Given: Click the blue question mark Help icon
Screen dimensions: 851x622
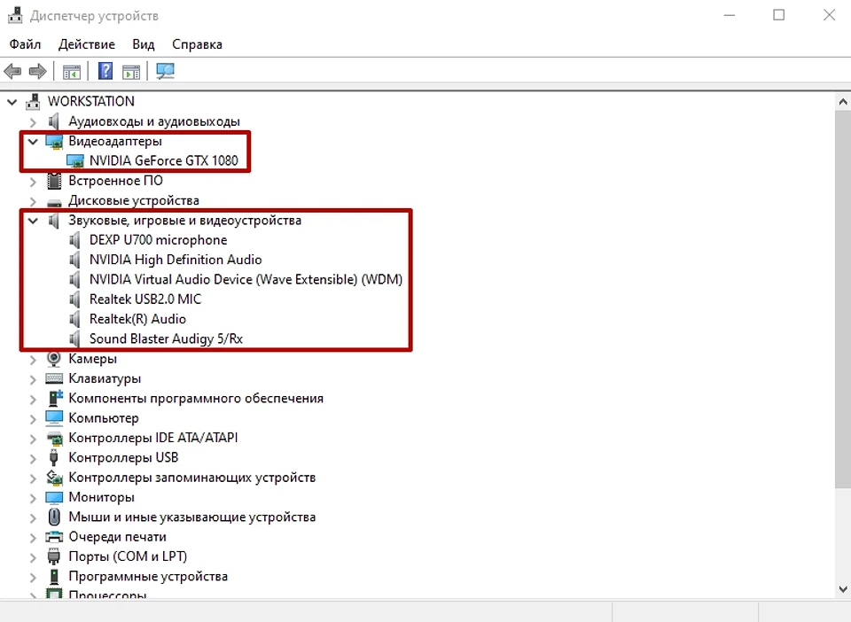Looking at the screenshot, I should click(x=105, y=71).
